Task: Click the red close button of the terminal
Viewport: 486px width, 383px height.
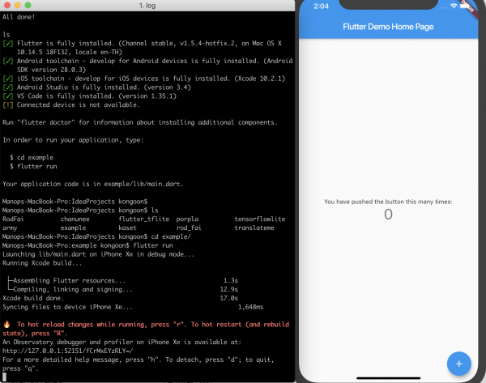Action: tap(7, 5)
